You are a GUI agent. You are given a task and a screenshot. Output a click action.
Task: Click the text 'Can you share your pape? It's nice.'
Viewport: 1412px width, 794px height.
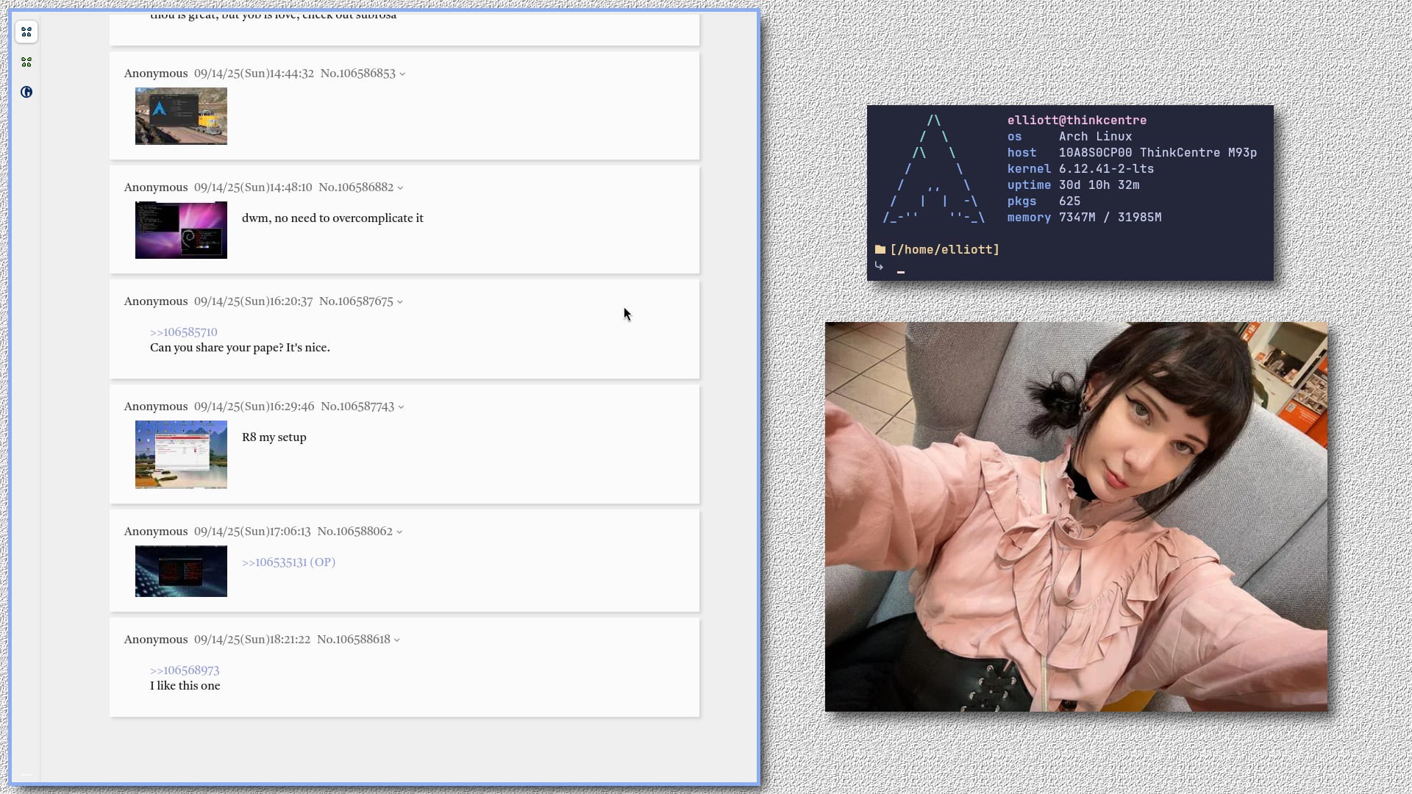(x=240, y=348)
